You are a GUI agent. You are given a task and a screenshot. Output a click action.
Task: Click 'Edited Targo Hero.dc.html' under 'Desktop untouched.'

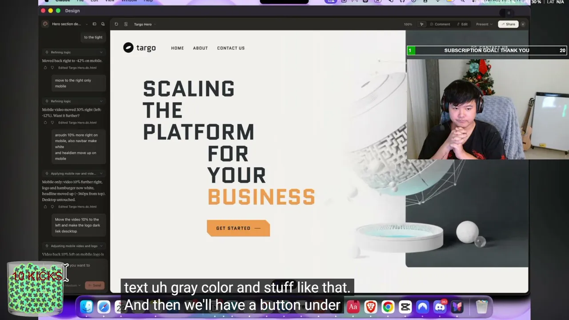(77, 207)
